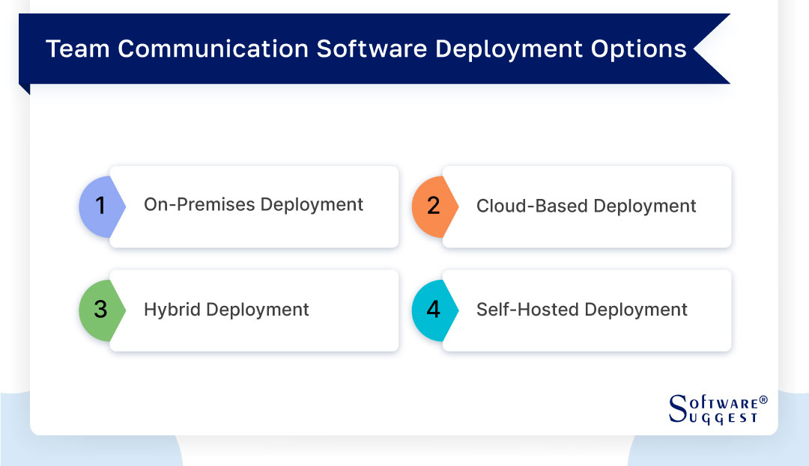Select the Self-Hosted Deployment label

click(x=582, y=310)
